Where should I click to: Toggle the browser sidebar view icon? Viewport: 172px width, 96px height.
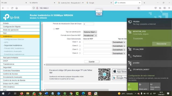click(x=165, y=8)
